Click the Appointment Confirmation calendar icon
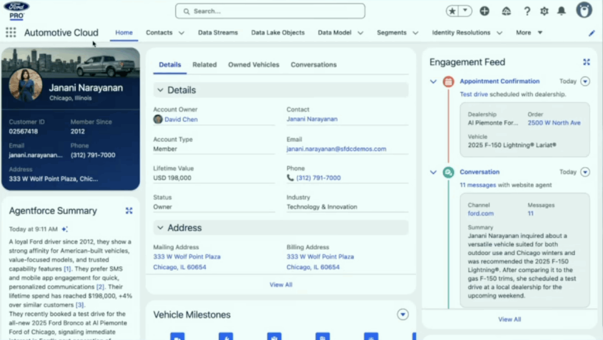This screenshot has height=340, width=603. (448, 81)
